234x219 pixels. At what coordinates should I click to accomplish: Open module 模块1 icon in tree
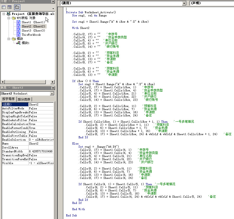tap(18, 43)
